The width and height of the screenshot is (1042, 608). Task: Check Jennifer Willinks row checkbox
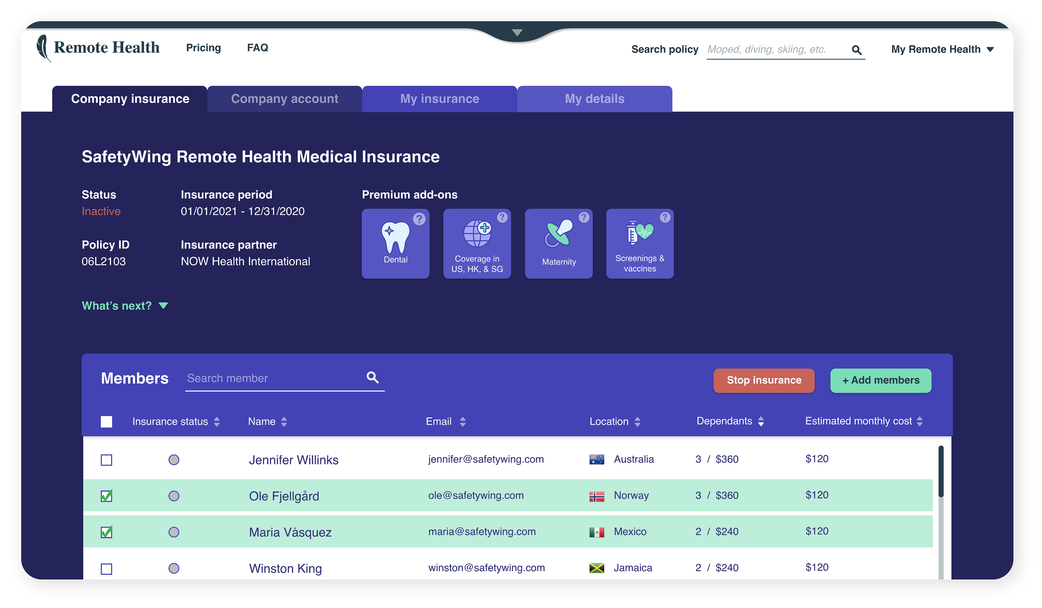[106, 460]
